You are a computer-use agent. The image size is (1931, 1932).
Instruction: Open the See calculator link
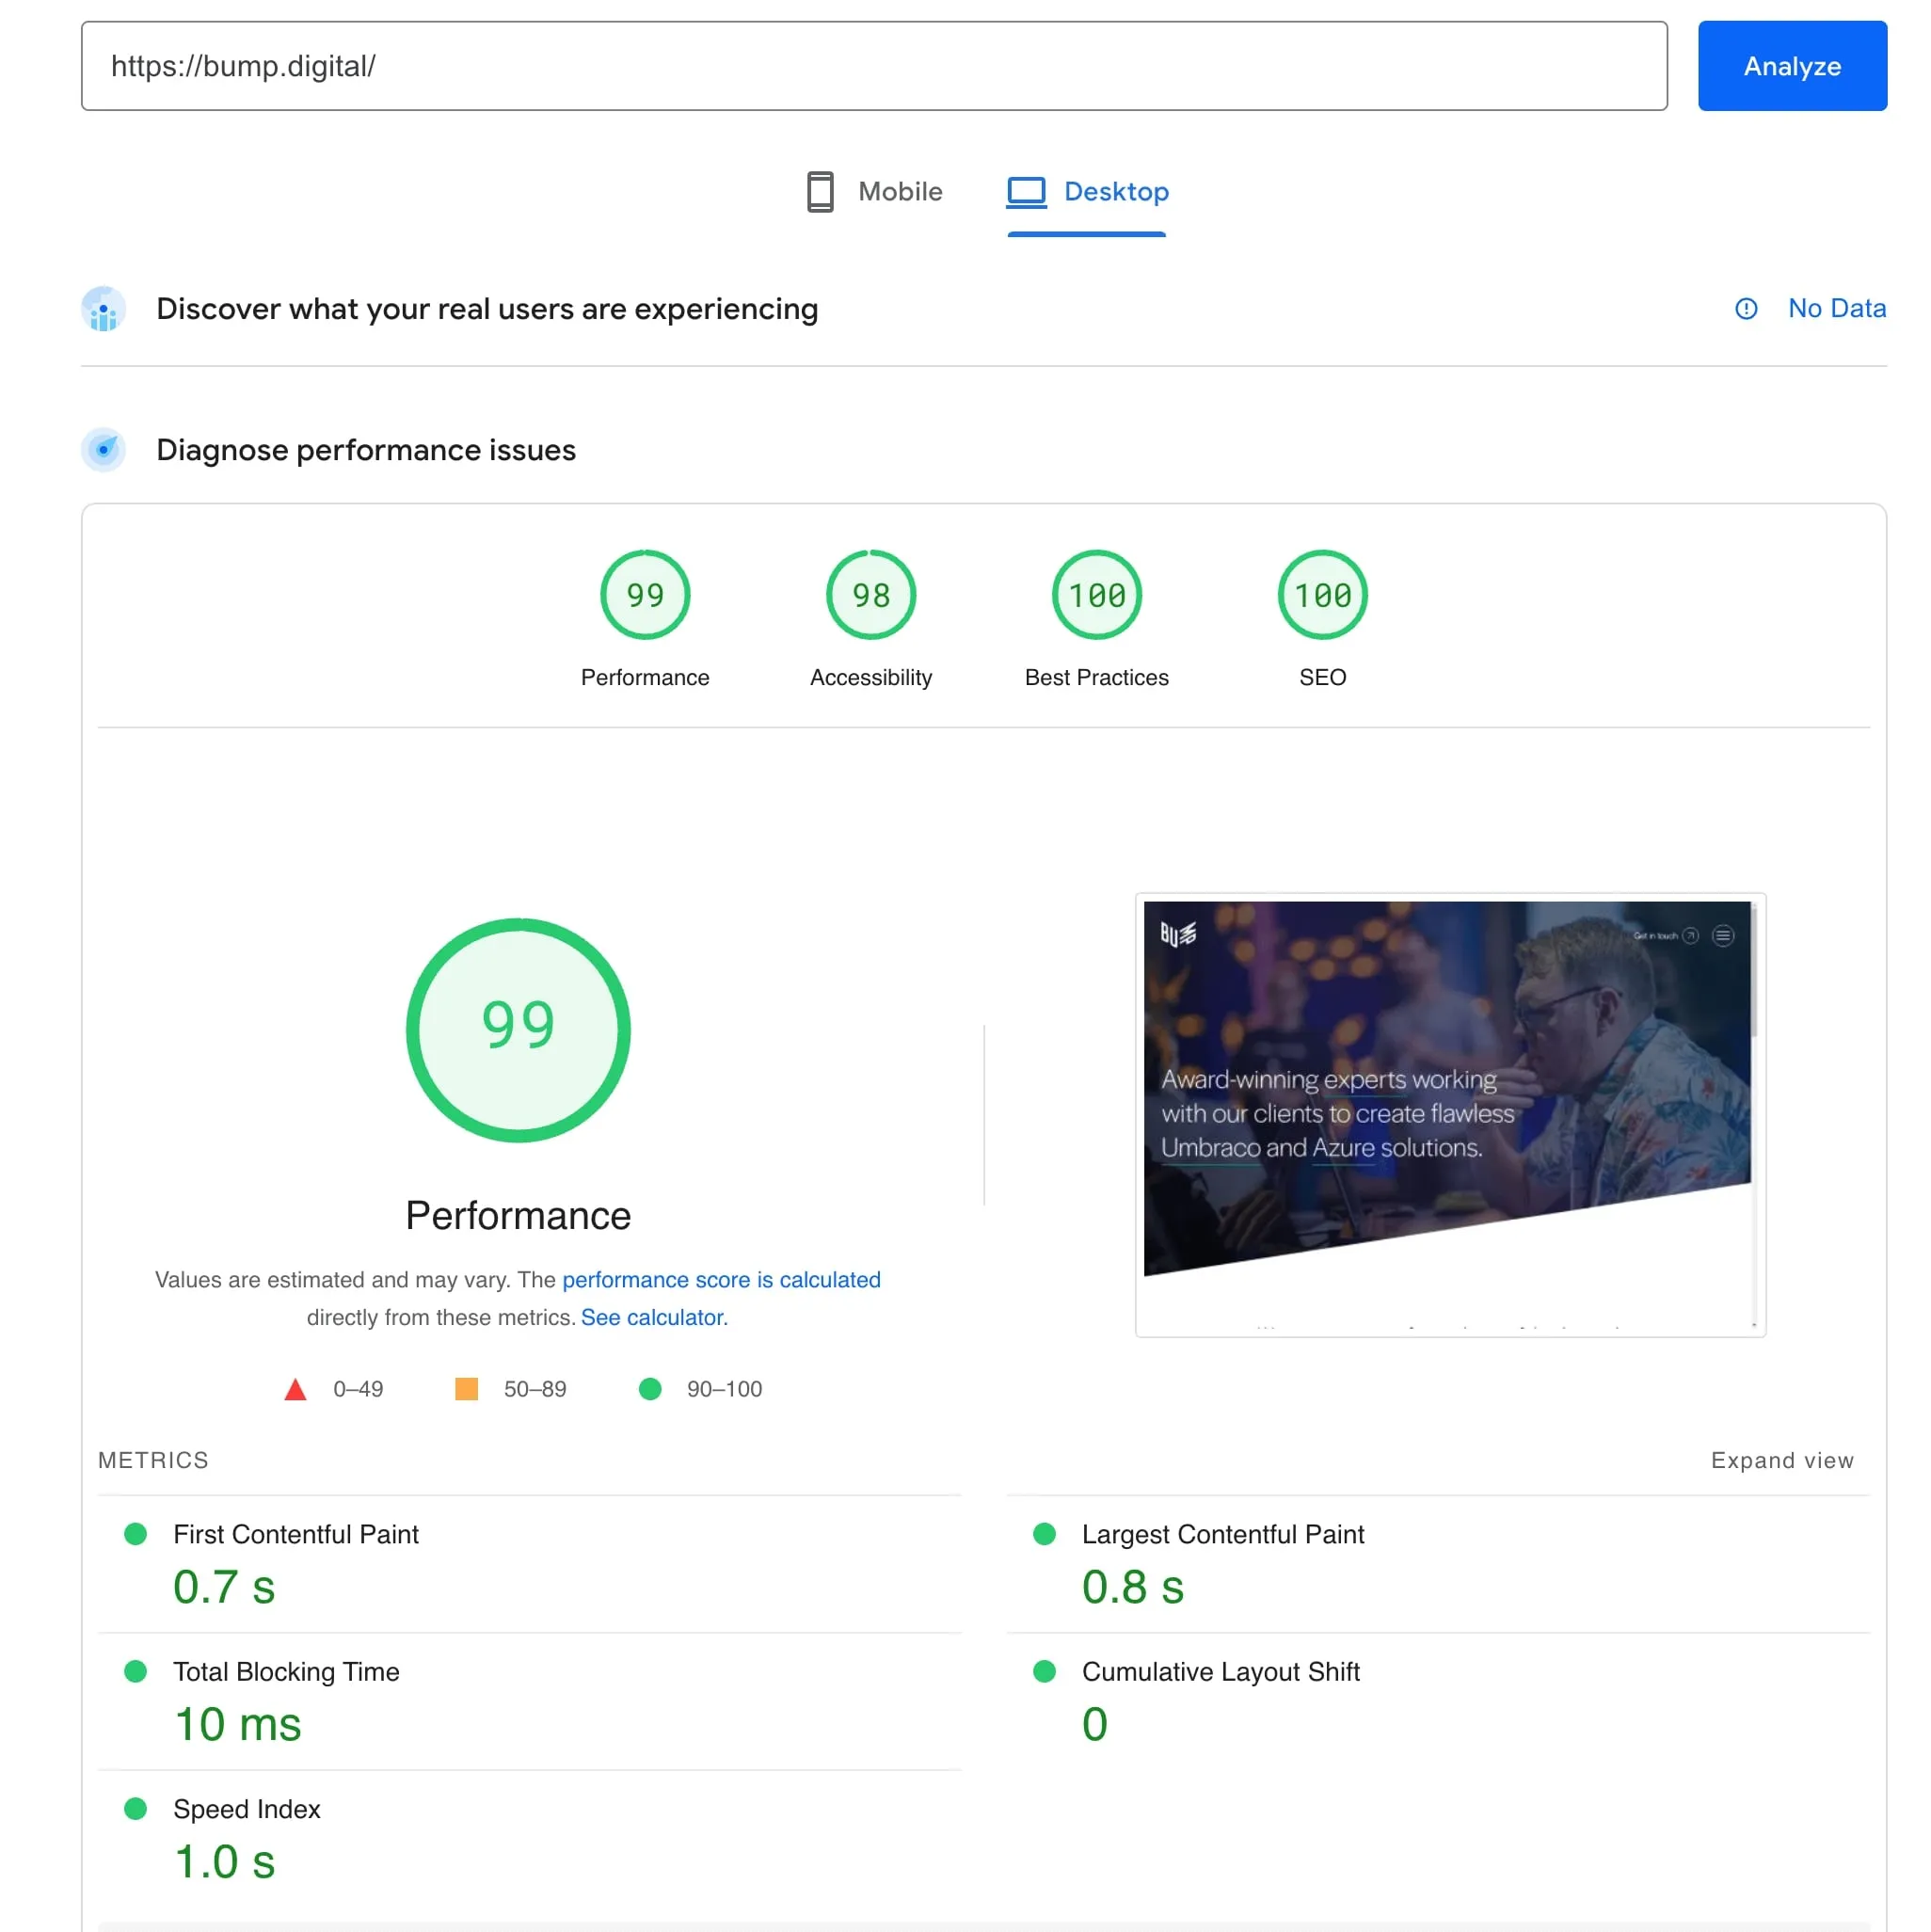(x=652, y=1317)
